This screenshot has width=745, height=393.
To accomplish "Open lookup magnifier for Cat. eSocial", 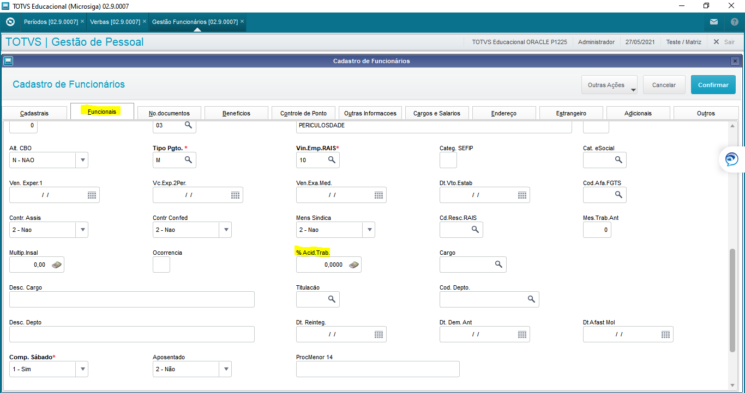I will 618,159.
